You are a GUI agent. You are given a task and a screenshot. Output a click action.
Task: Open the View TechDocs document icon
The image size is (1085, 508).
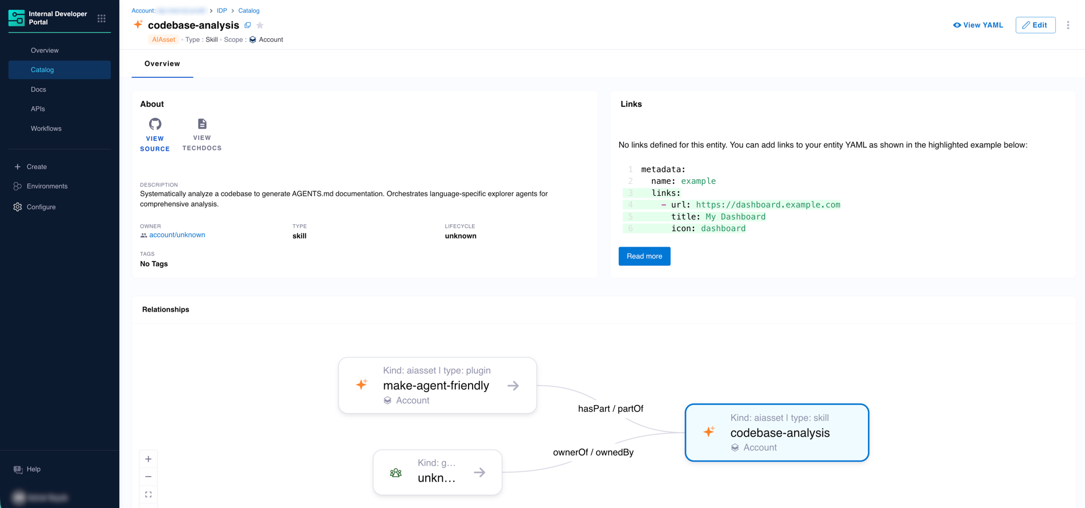202,124
